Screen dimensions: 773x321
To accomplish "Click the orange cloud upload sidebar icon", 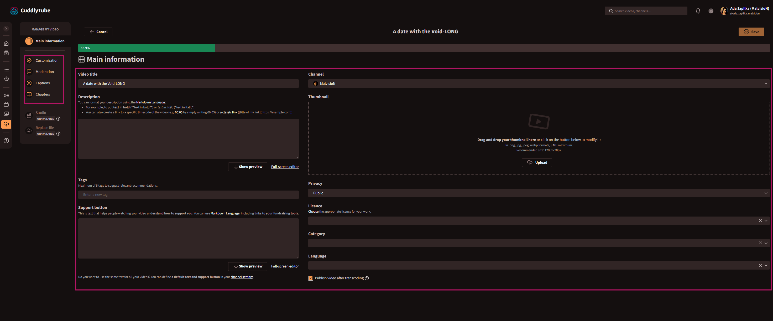I will click(6, 124).
